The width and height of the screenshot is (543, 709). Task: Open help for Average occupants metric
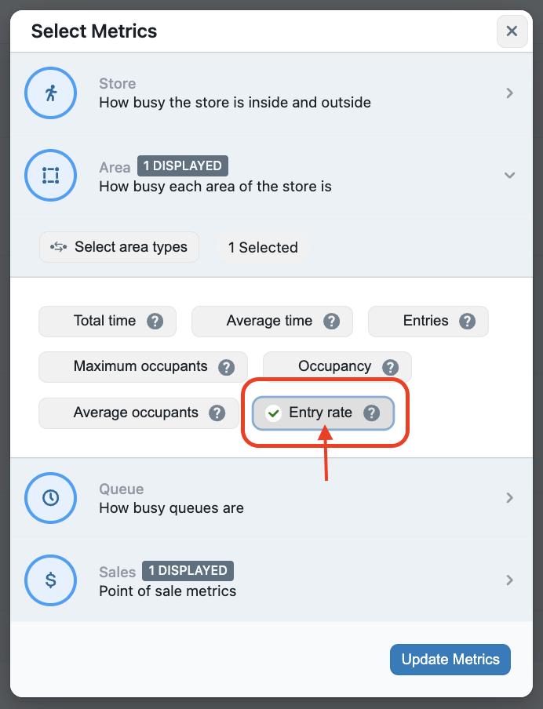click(x=217, y=413)
